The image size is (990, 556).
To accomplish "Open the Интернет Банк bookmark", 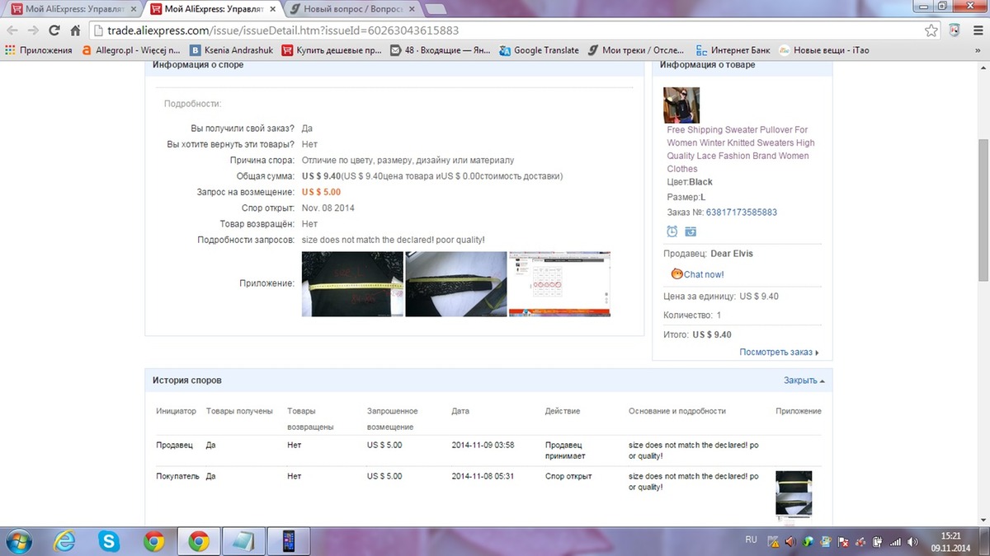I will (x=733, y=50).
